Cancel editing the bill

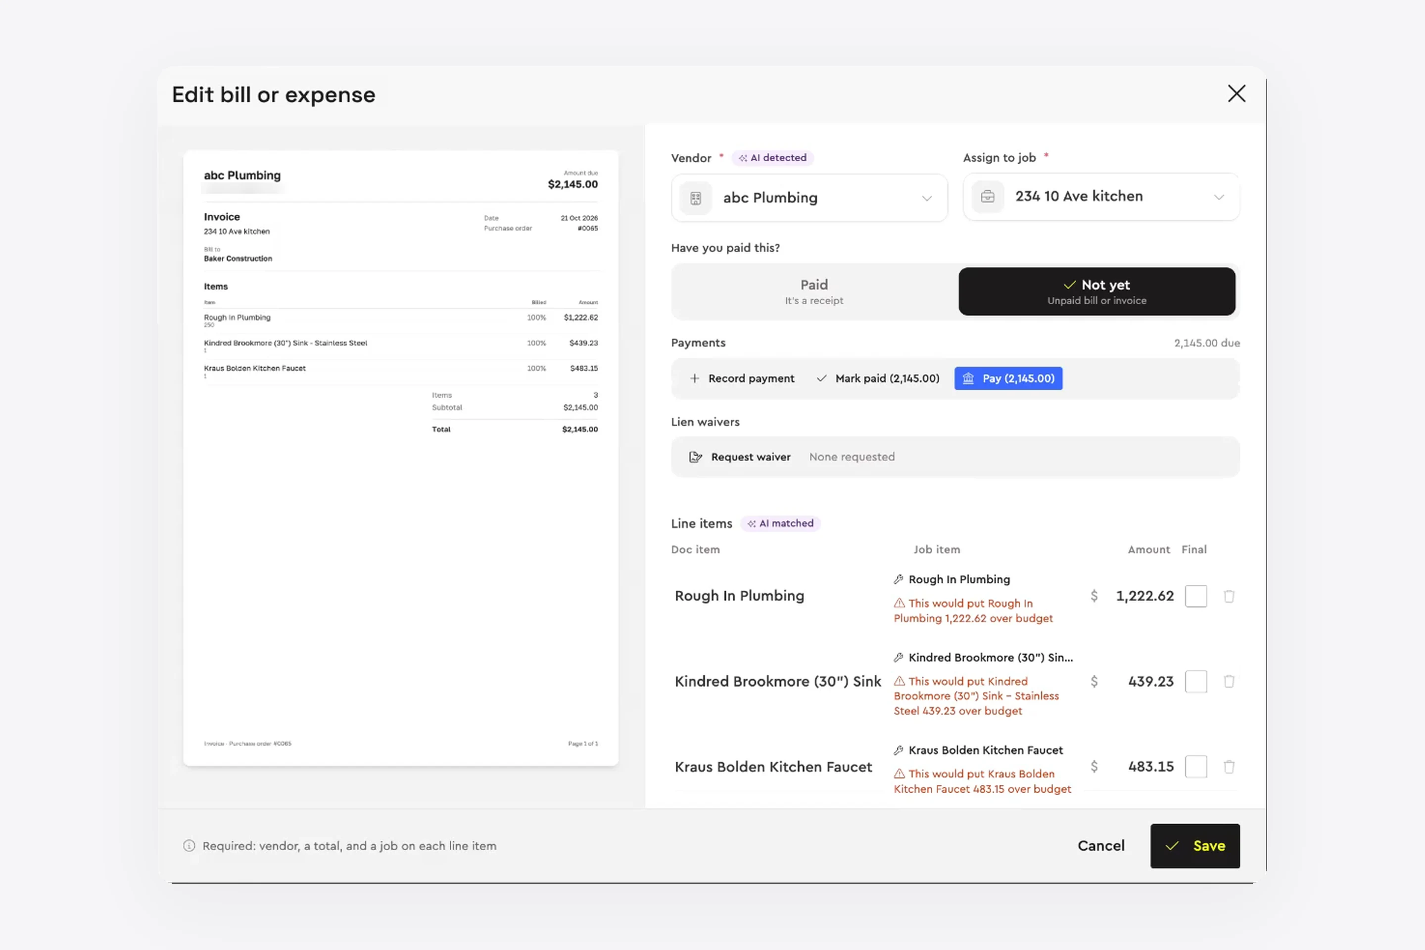point(1101,846)
